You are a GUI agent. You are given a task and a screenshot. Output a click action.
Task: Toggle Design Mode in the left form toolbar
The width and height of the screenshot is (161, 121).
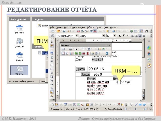point(52,46)
